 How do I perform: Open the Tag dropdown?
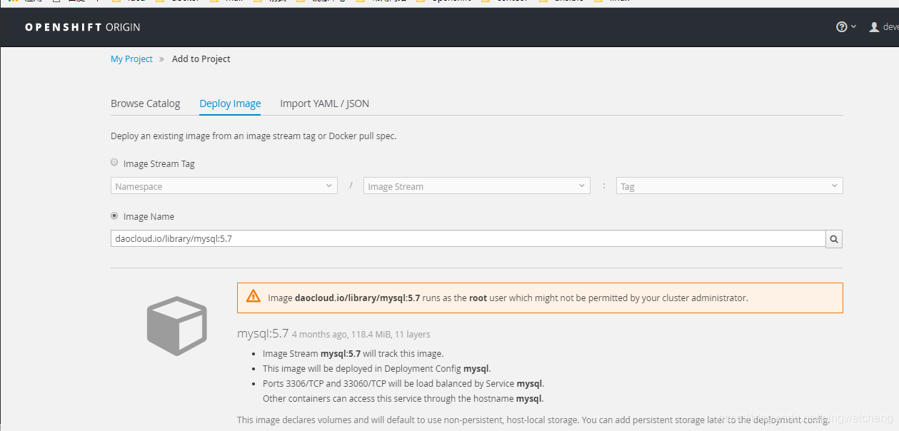pyautogui.click(x=730, y=186)
